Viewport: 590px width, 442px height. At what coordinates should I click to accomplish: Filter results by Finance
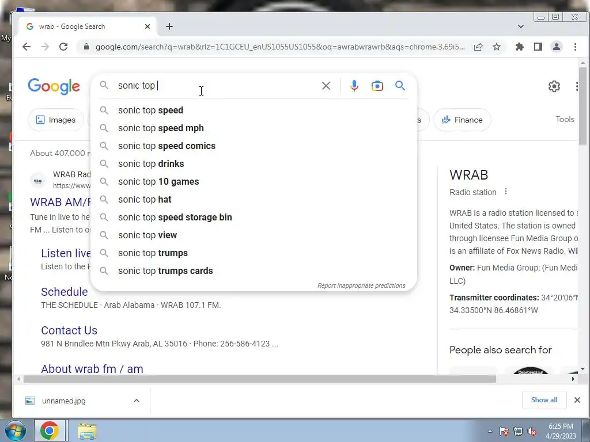coord(462,120)
